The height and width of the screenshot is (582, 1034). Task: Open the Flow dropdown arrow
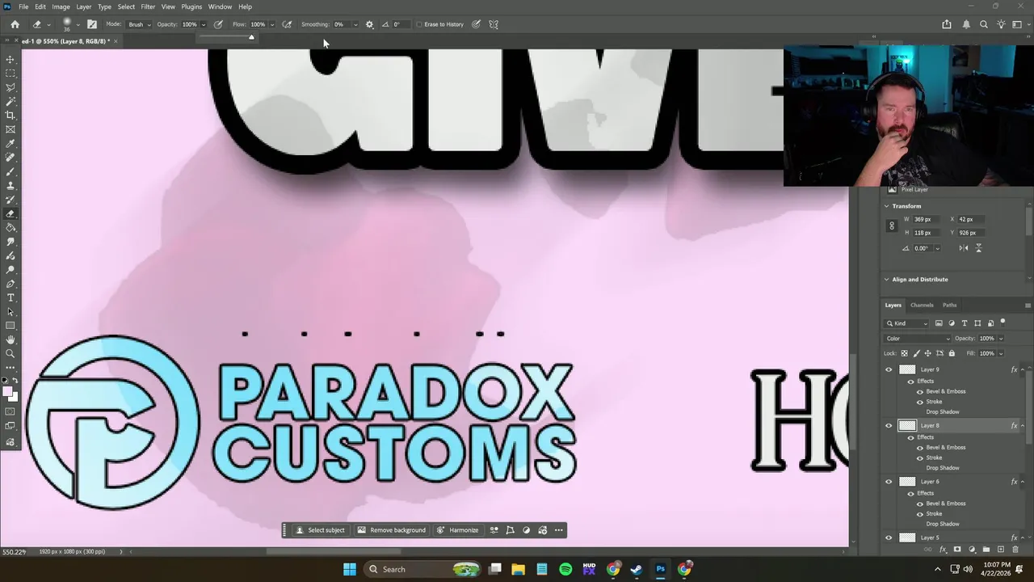(x=271, y=24)
